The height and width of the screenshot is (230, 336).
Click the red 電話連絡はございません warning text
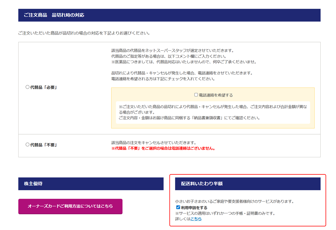point(163,148)
